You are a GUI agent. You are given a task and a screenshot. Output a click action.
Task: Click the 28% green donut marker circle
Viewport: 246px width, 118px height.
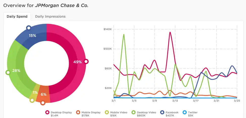8,72
